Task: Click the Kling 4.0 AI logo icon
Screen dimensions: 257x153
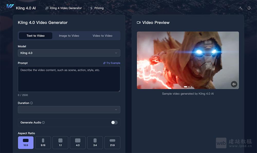Action: 10,6
